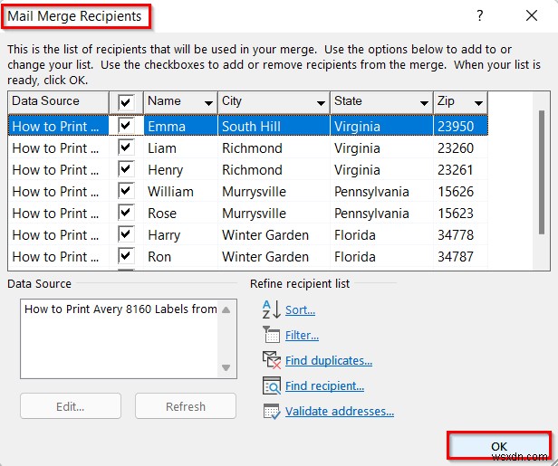This screenshot has width=558, height=466.
Task: Click Rose's Pennsylvania state cell
Action: coord(382,213)
